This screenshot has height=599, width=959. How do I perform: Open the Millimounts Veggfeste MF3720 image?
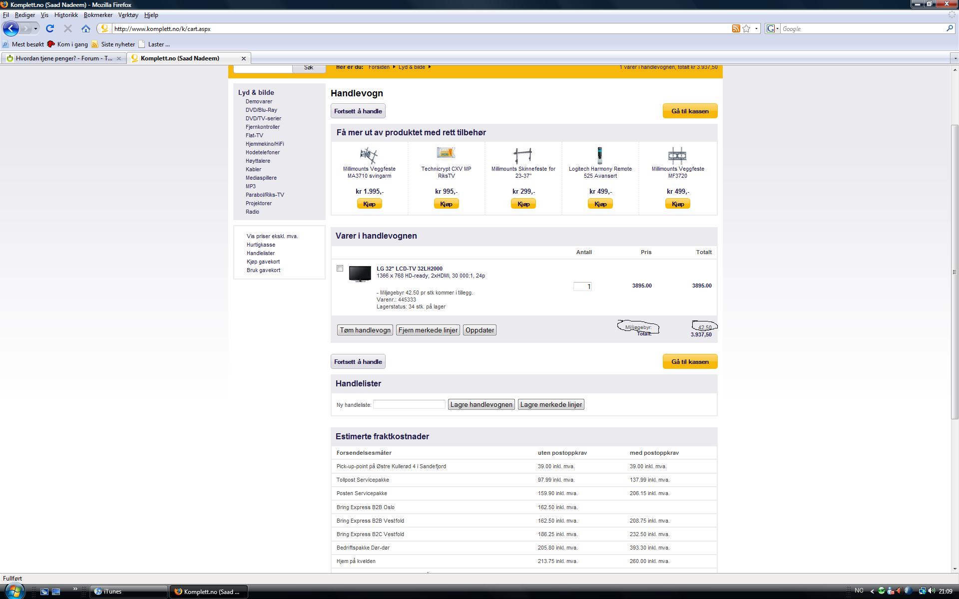click(x=677, y=155)
